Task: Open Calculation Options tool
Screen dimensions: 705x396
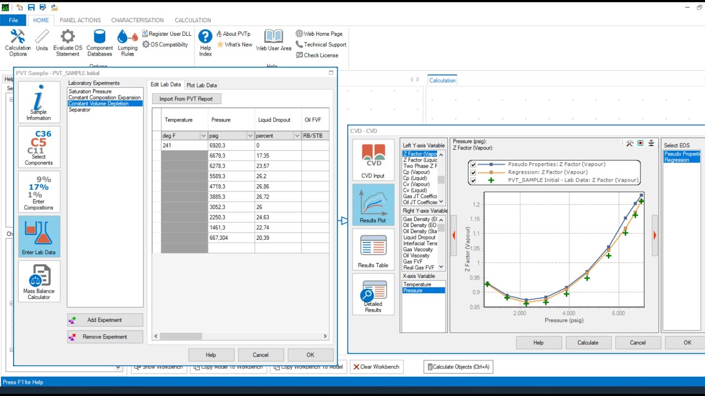Action: point(18,43)
